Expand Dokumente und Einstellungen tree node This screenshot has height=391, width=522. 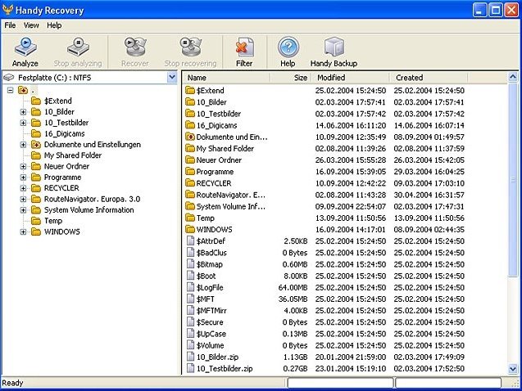click(x=23, y=145)
